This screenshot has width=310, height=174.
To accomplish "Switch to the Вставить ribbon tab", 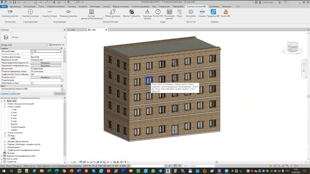I will tap(83, 6).
